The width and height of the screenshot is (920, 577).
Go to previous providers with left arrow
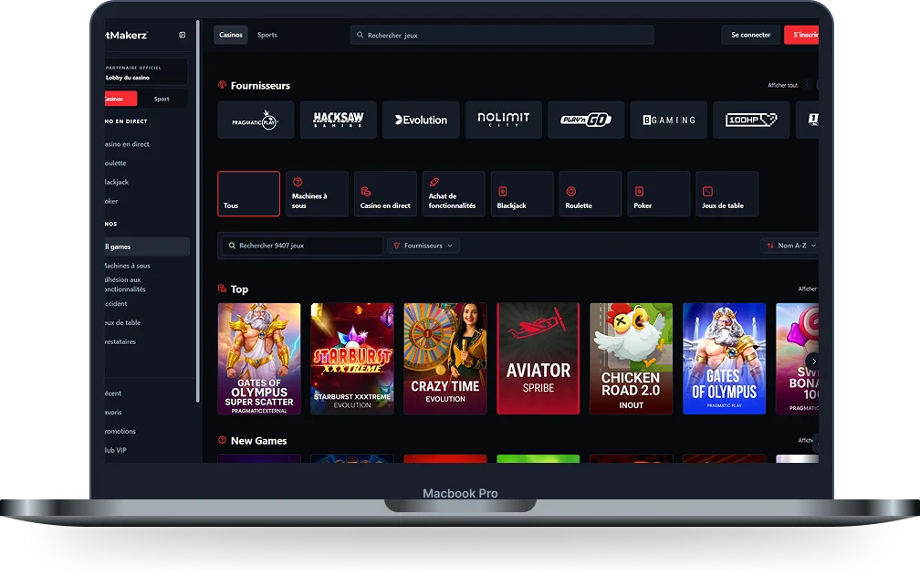808,85
